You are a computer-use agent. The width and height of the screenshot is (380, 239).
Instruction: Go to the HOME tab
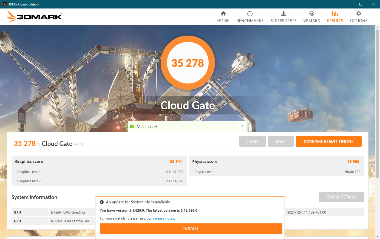(x=223, y=21)
